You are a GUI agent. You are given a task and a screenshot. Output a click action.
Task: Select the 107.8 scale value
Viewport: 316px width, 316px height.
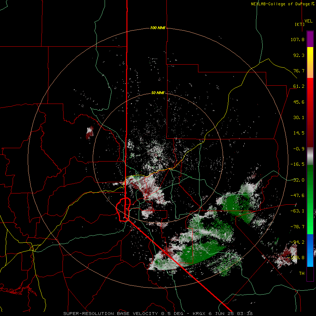point(297,39)
